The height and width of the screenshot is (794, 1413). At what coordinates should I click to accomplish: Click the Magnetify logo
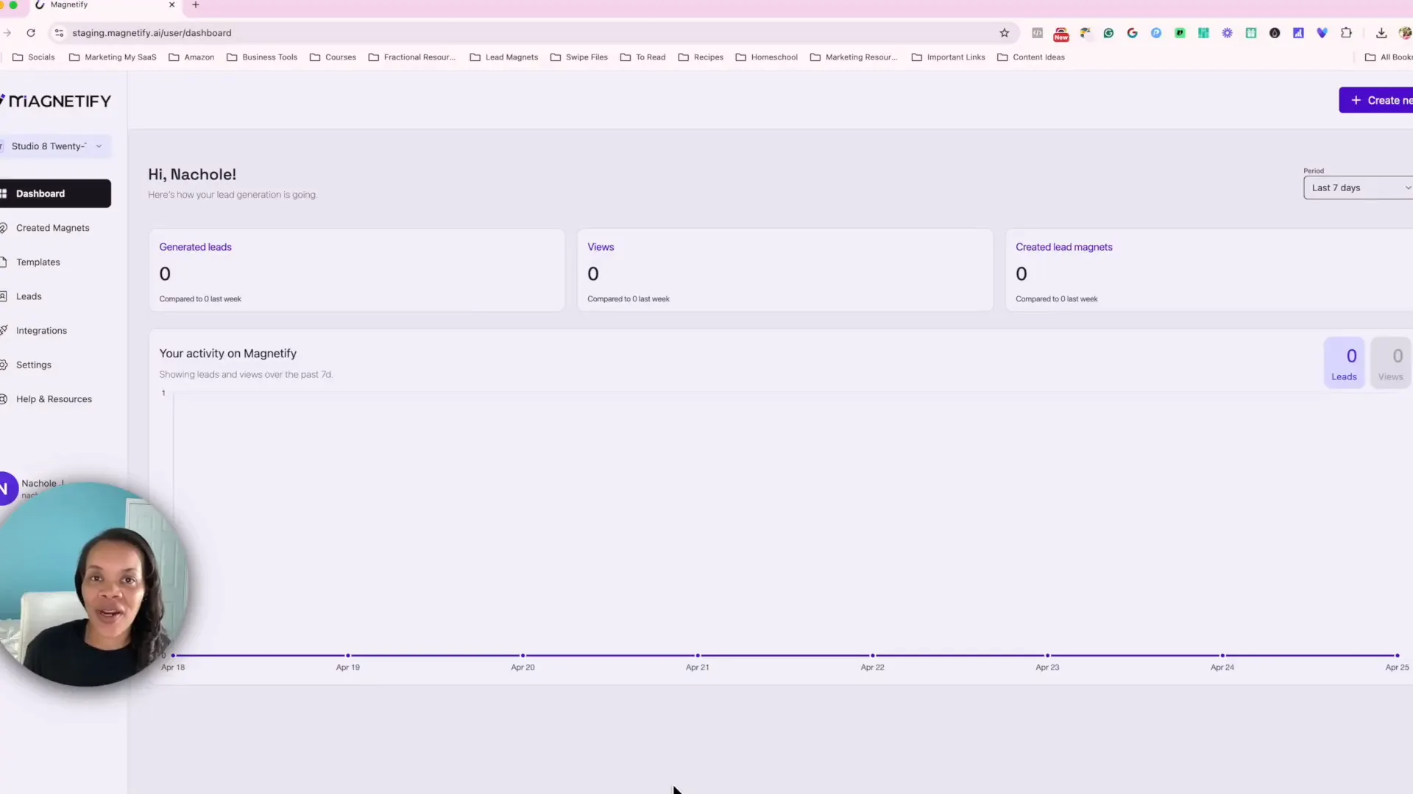[56, 101]
